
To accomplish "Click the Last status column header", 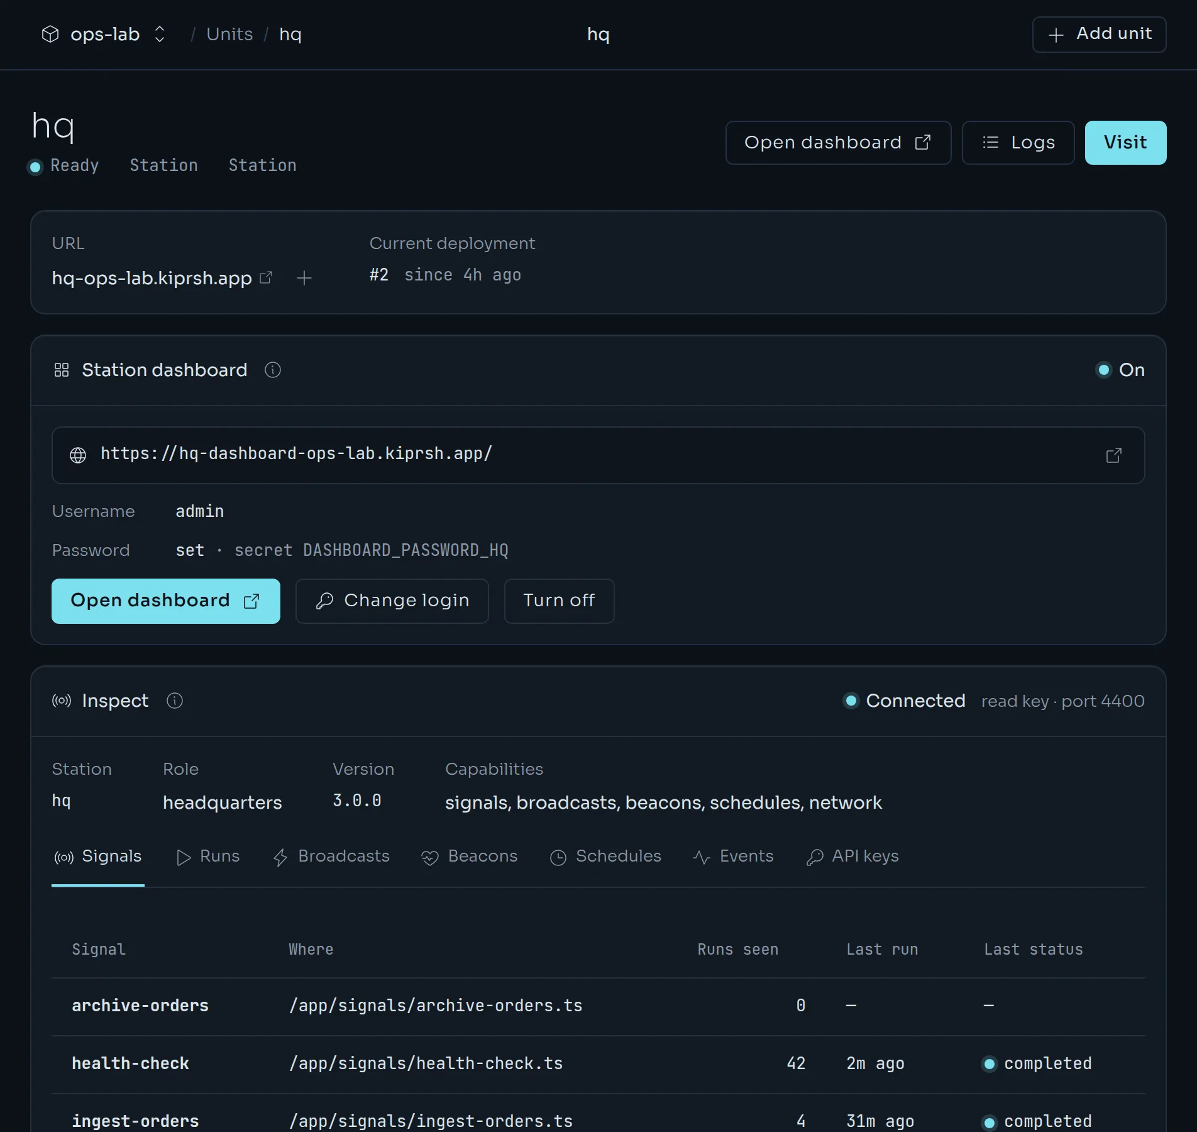I will [x=1034, y=950].
